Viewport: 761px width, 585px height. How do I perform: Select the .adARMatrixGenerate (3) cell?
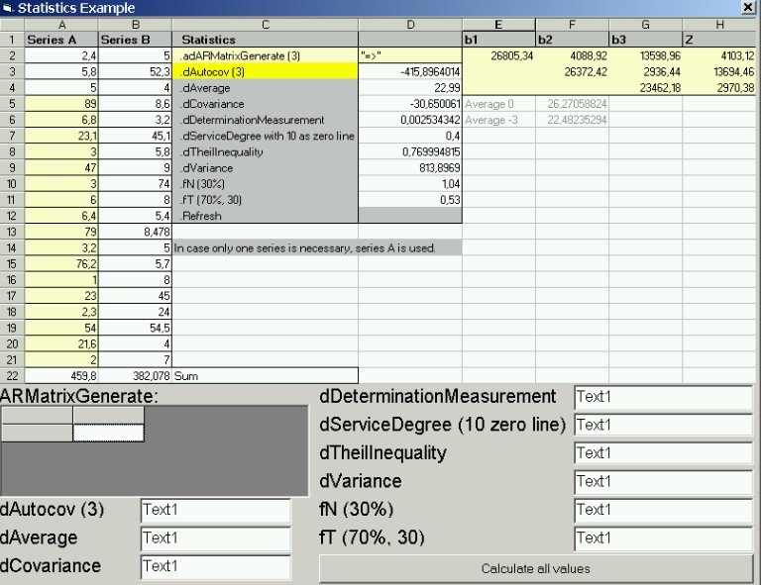[266, 55]
